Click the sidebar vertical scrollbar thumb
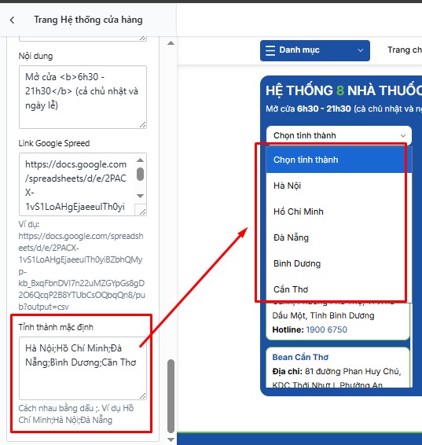Viewport: 422px width, 445px height. [171, 396]
